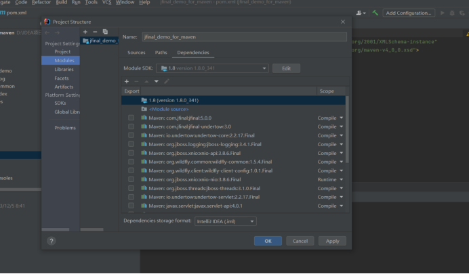Click the back navigation arrow

(47, 32)
